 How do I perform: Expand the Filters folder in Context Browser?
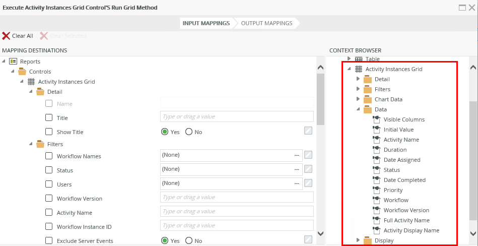[358, 89]
